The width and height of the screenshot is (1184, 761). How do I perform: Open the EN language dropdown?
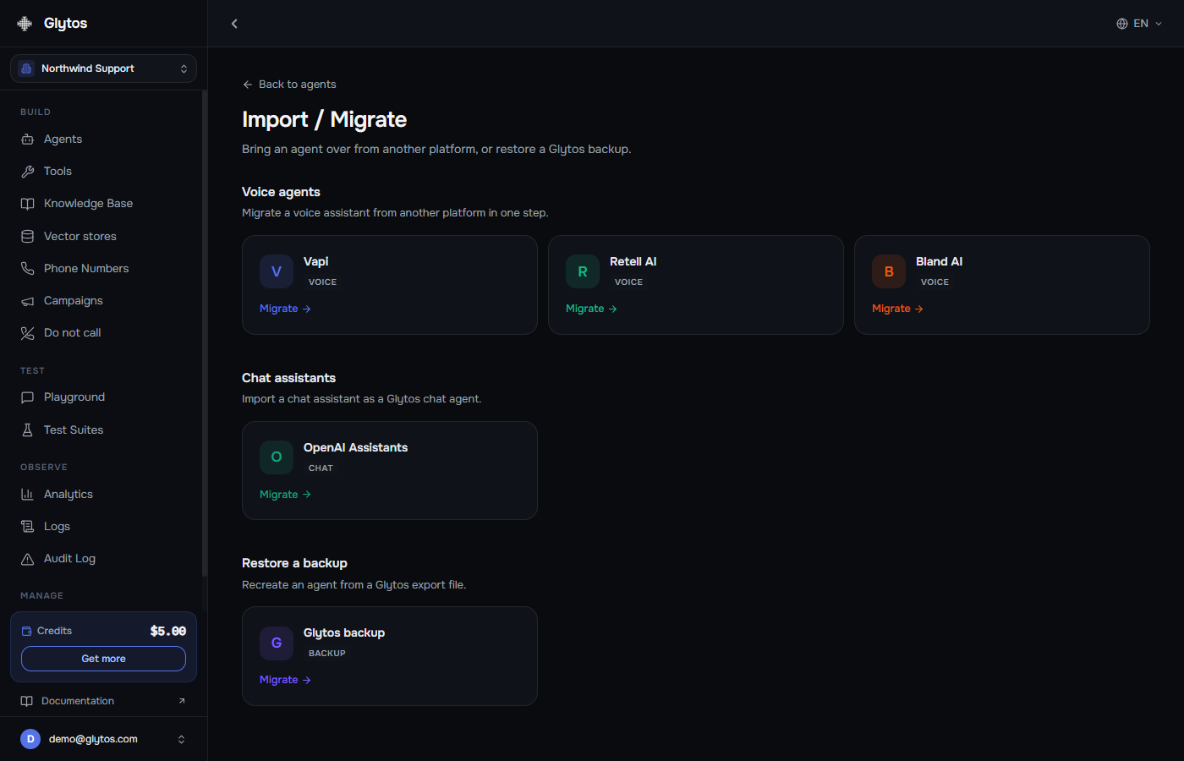(x=1139, y=24)
